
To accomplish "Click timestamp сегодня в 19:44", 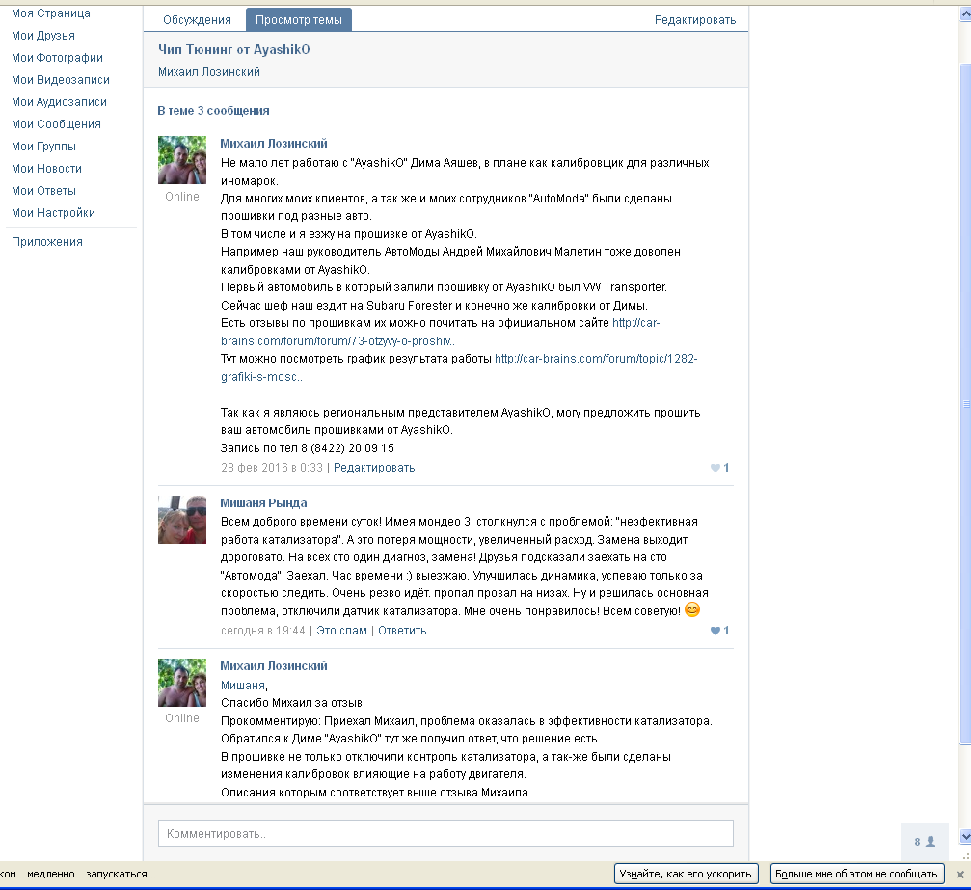I will [x=263, y=631].
